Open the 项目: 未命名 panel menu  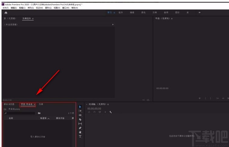(34, 104)
